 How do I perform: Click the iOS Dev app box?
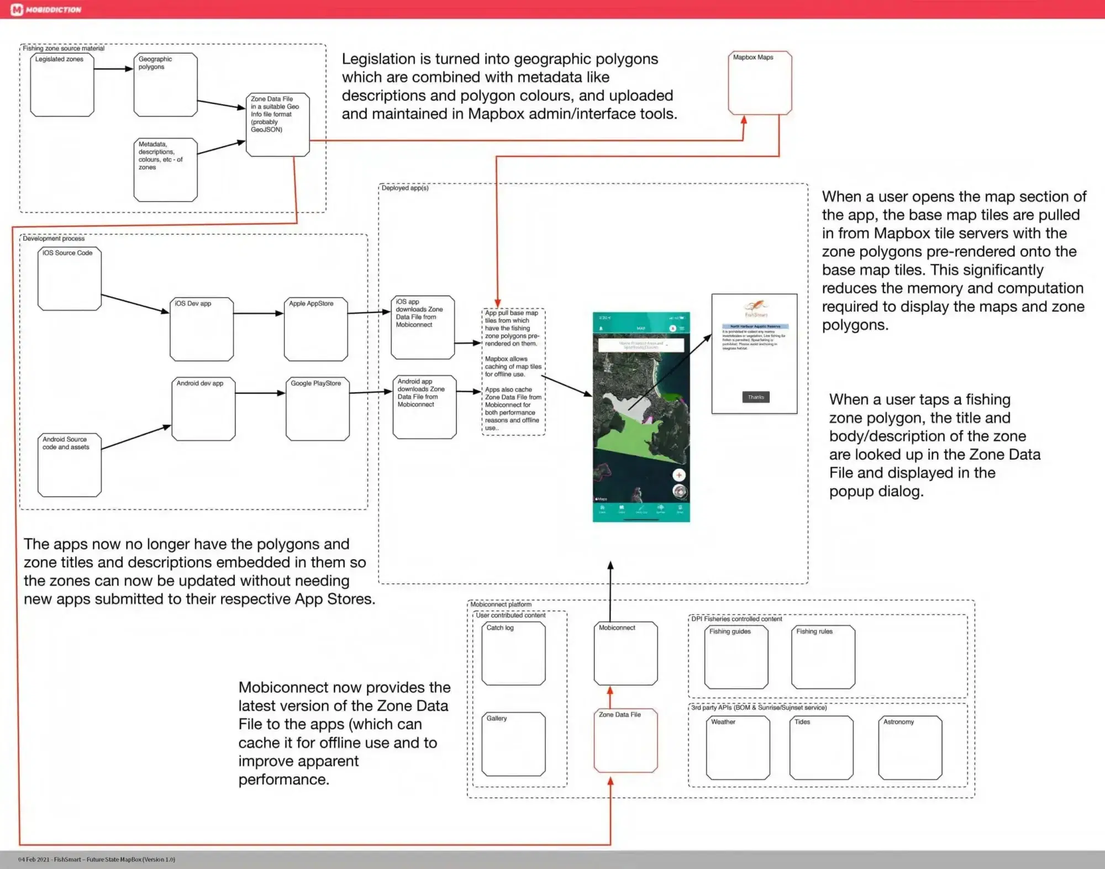click(x=201, y=329)
